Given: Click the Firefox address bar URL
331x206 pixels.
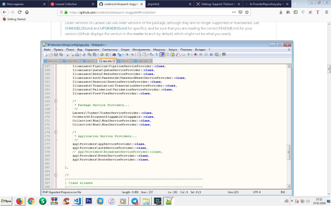Looking at the screenshot, I should click(112, 12).
